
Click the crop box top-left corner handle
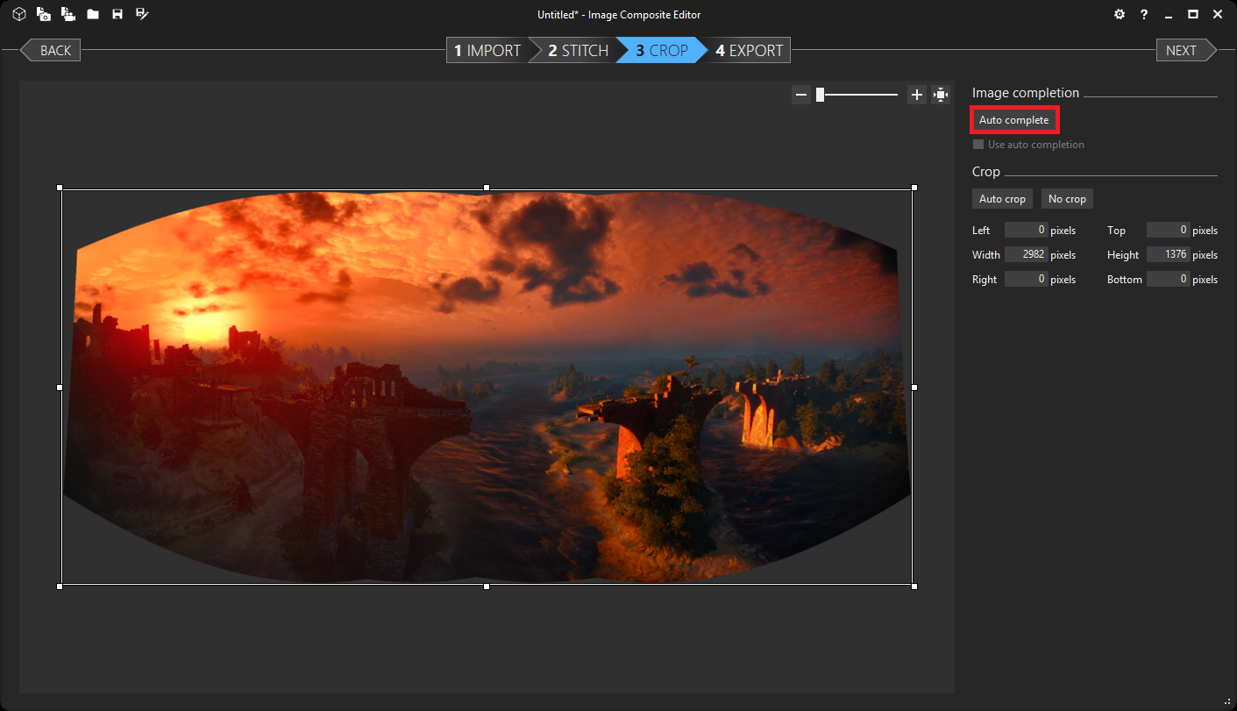(60, 188)
